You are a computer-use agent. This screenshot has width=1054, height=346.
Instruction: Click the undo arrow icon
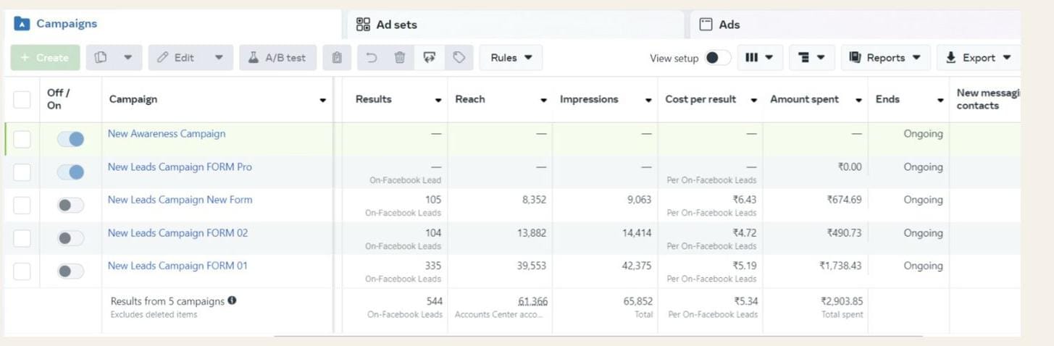tap(372, 58)
